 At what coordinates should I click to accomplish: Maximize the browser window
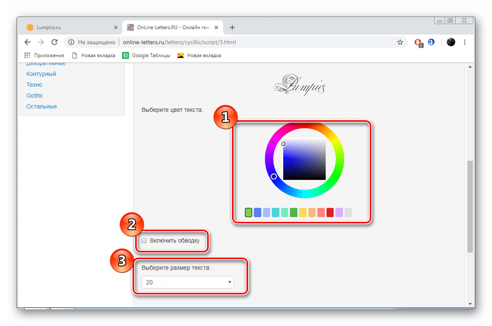(x=450, y=20)
